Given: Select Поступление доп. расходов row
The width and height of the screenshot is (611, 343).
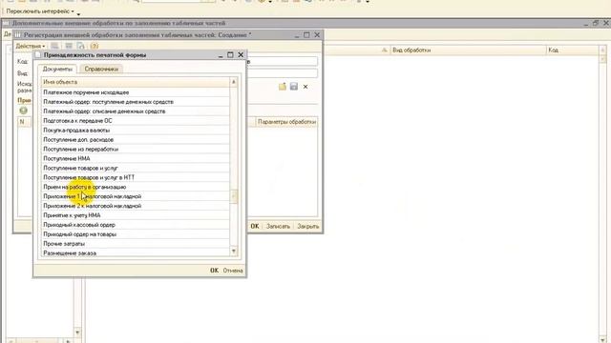Looking at the screenshot, I should click(136, 140).
